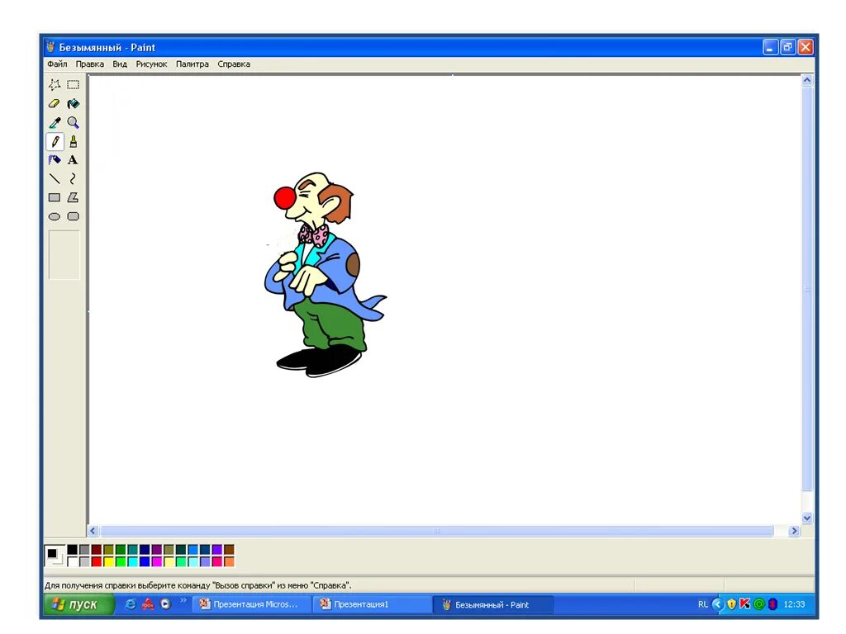Viewport: 846px width, 634px height.
Task: Pick the violet color swatch in the top row
Action: (x=217, y=549)
